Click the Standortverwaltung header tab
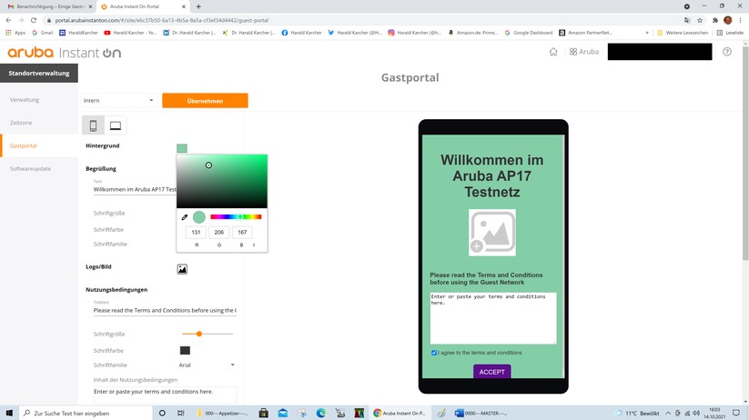Viewport: 749px width, 420px height. 39,73
